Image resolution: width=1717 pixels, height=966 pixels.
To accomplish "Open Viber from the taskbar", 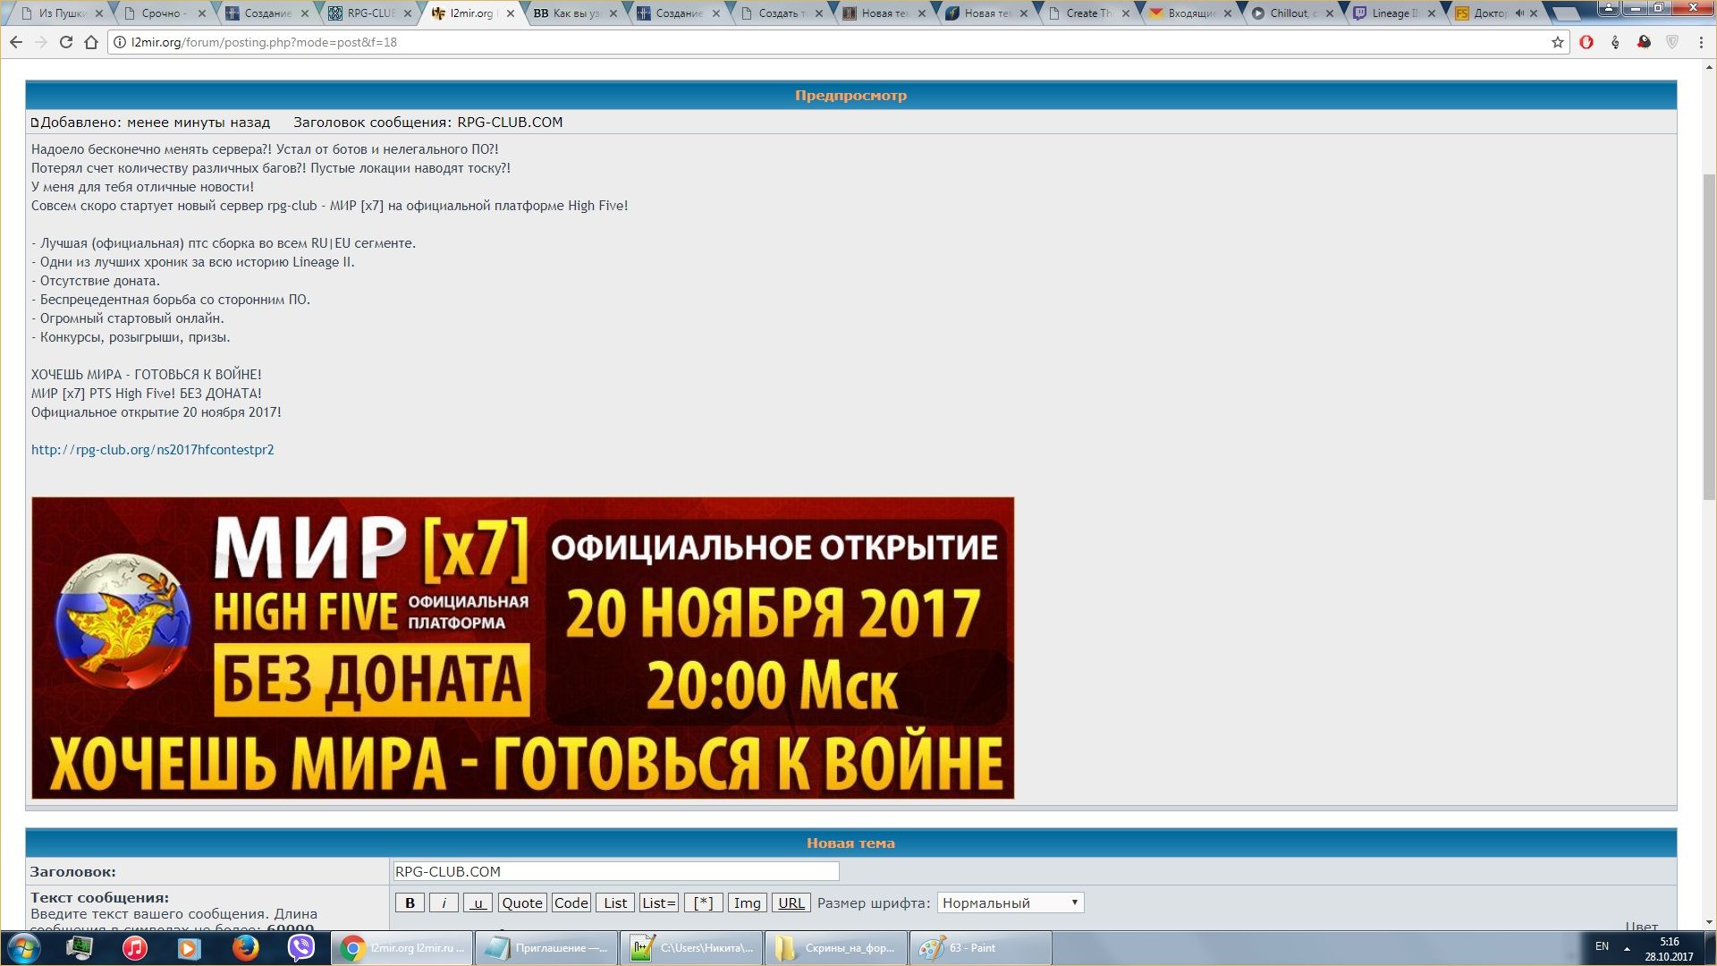I will (301, 947).
